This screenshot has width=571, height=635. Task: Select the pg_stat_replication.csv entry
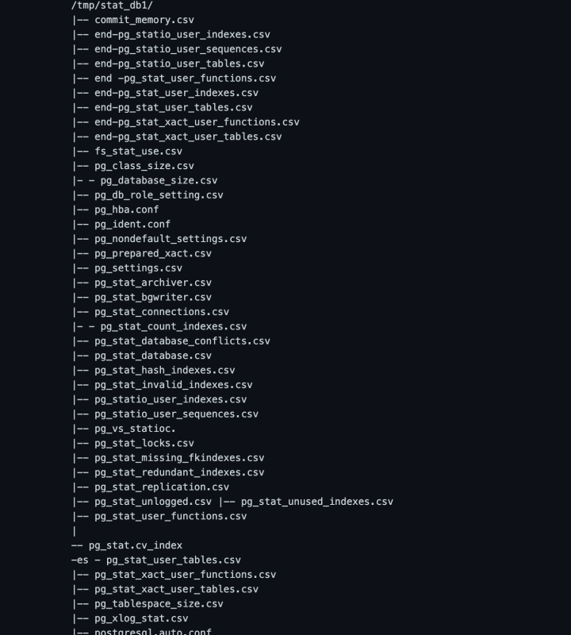click(162, 487)
